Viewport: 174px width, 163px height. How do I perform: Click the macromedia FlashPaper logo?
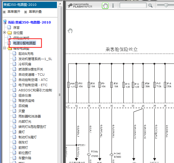(x=80, y=6)
